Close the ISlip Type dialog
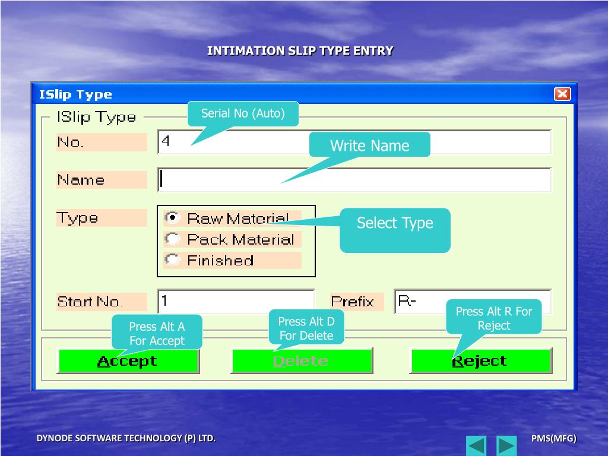 pyautogui.click(x=562, y=94)
